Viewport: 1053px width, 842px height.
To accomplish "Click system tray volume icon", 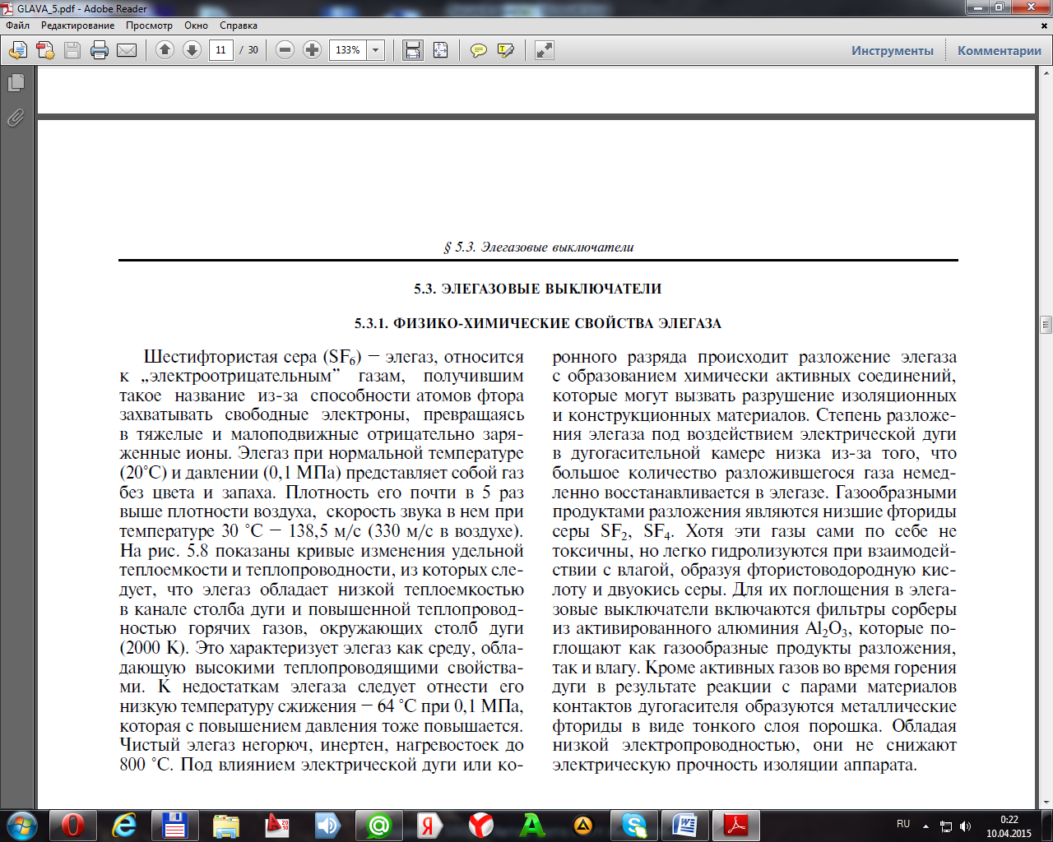I will 965,826.
